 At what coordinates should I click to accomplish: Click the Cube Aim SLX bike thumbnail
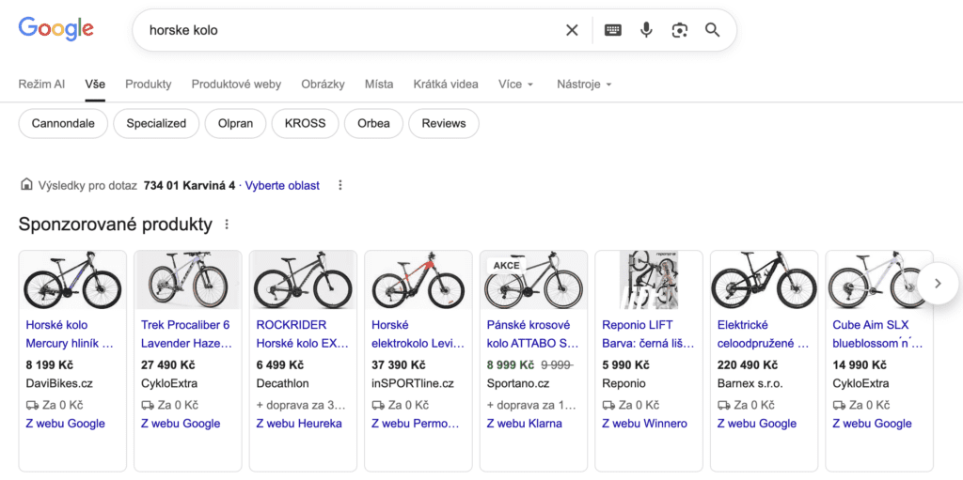pyautogui.click(x=878, y=280)
